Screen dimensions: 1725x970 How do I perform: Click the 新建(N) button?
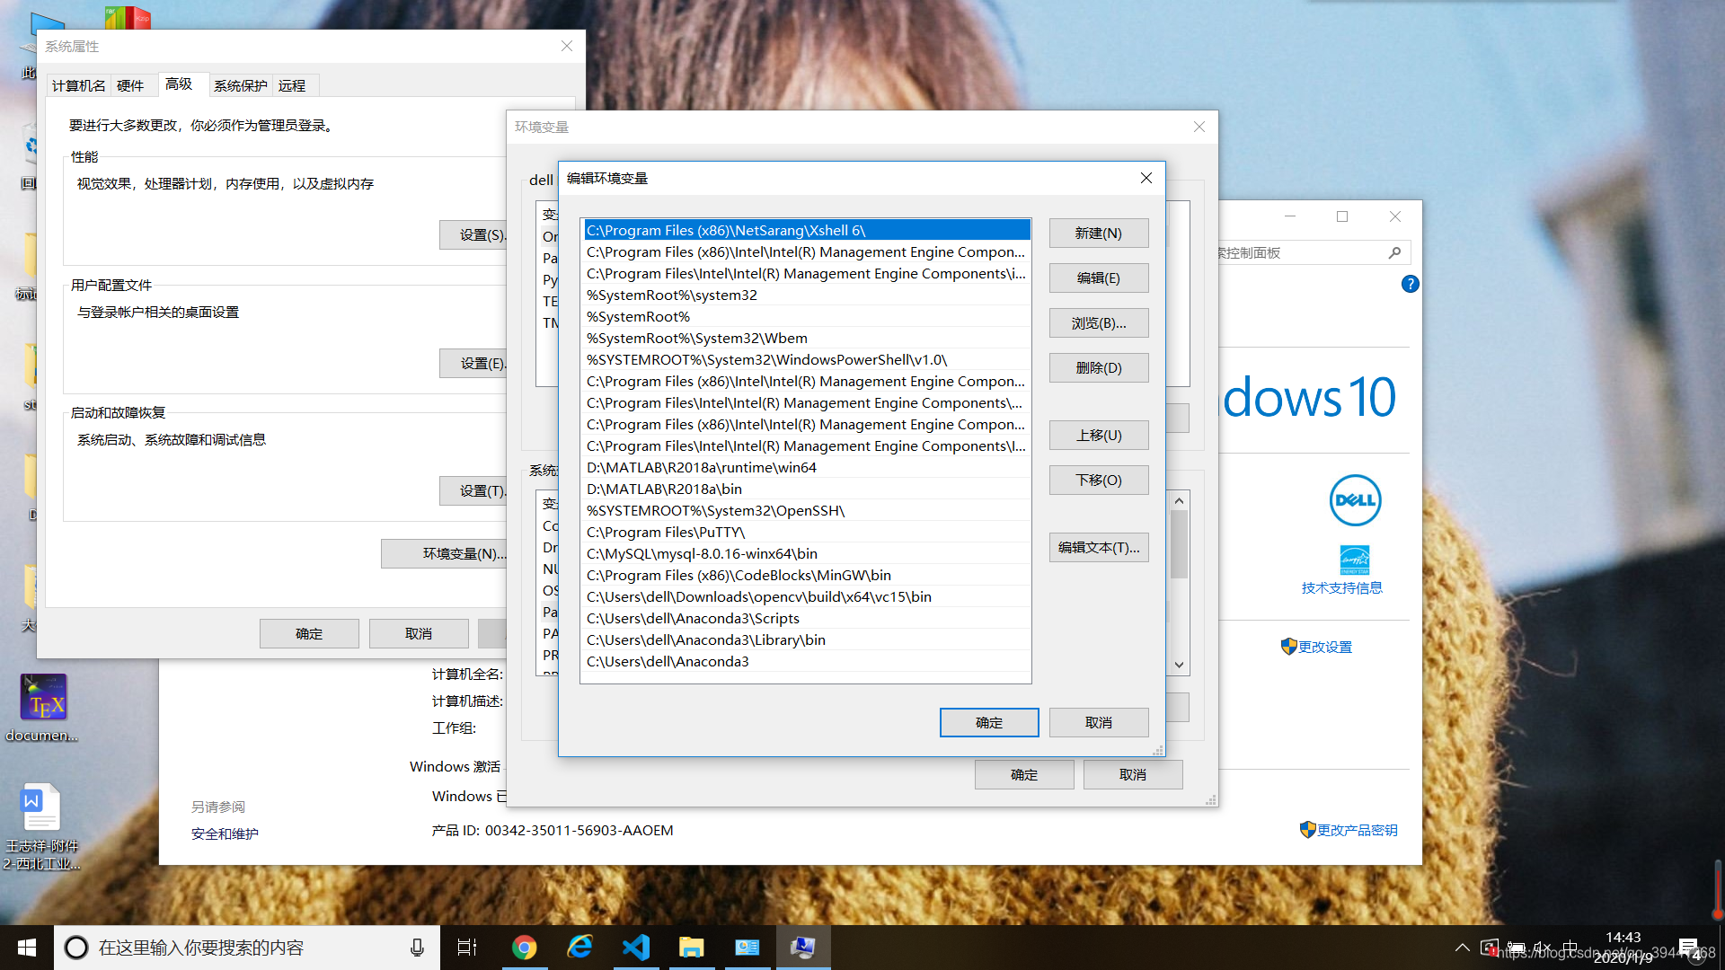[x=1098, y=234]
